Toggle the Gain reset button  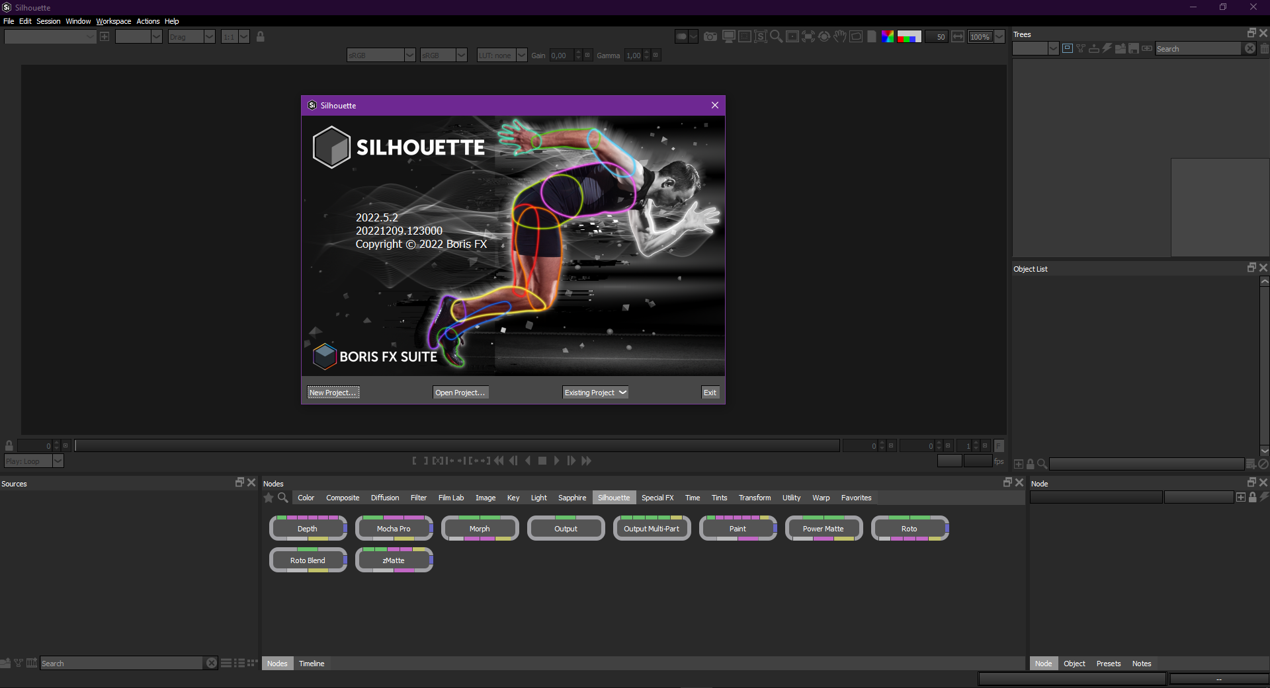click(x=587, y=55)
